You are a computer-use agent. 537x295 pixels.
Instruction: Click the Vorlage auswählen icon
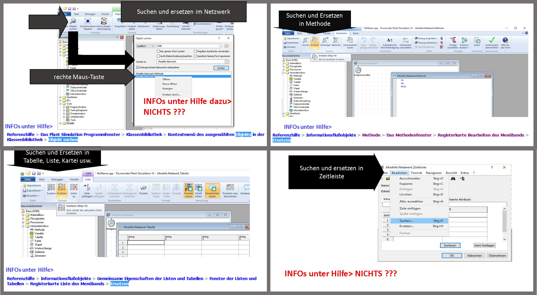[x=453, y=43]
